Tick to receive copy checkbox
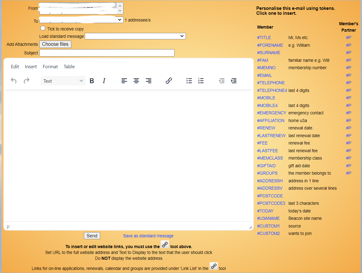Image resolution: width=362 pixels, height=273 pixels. click(43, 28)
